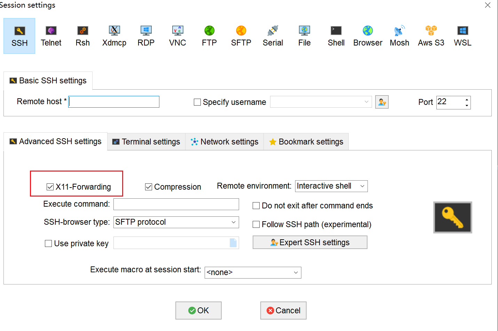The width and height of the screenshot is (498, 331).
Task: Open the Remote environment dropdown
Action: pos(331,186)
